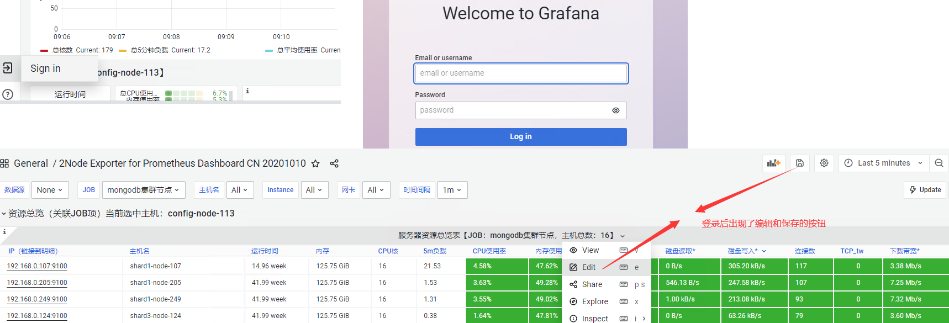Click the 4.58% CPU usage cell
Viewport: 949px width, 323px height.
coord(497,266)
